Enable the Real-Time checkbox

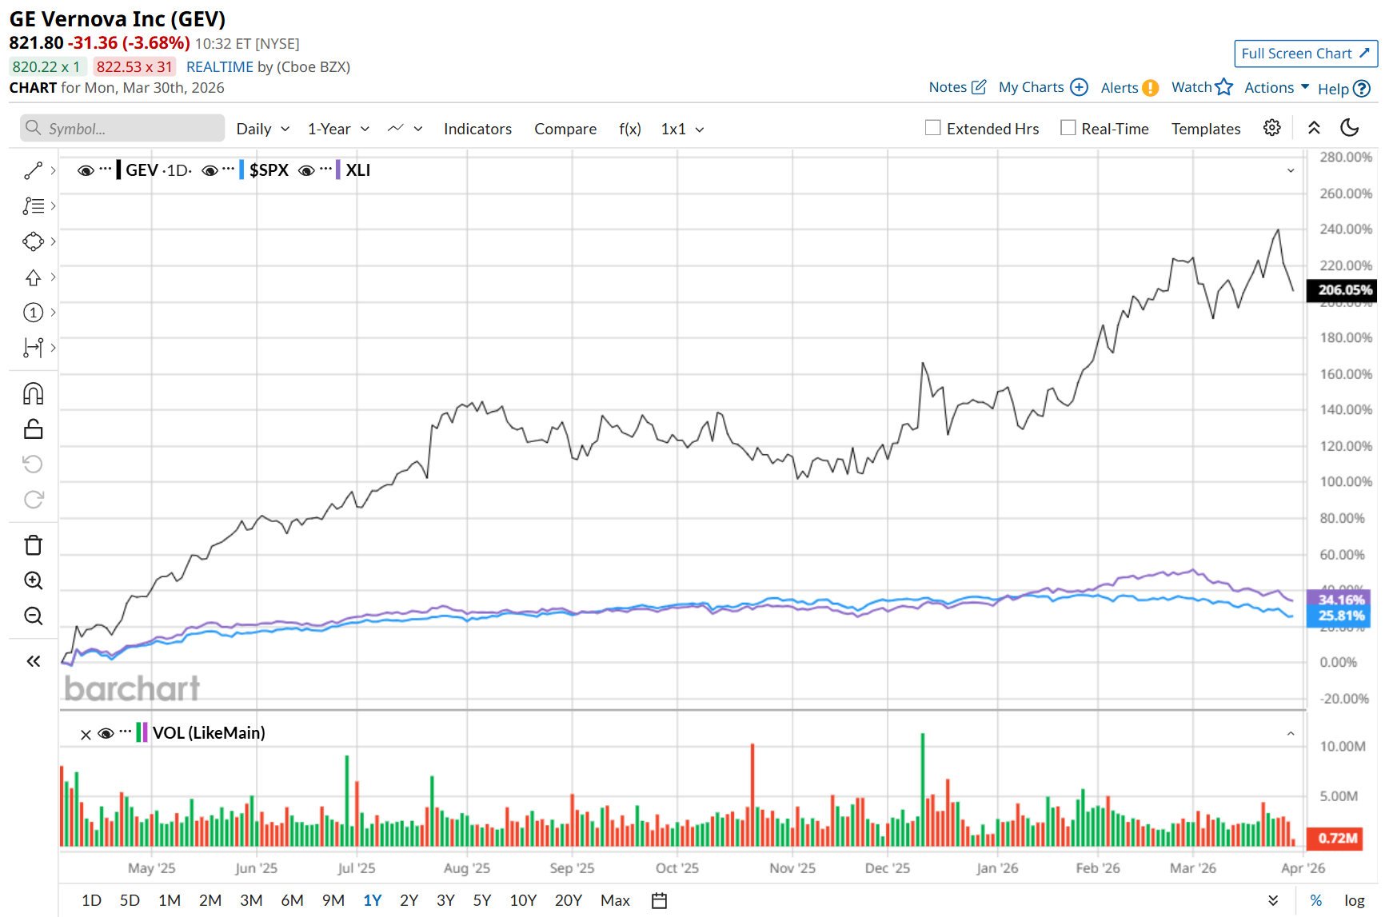tap(1068, 128)
